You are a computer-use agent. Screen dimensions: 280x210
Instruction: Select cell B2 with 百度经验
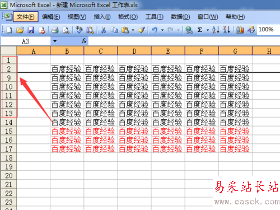[x=67, y=69]
